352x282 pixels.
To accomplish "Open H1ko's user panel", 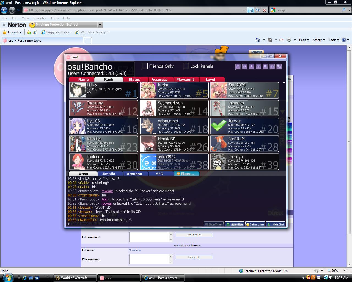I will point(104,90).
